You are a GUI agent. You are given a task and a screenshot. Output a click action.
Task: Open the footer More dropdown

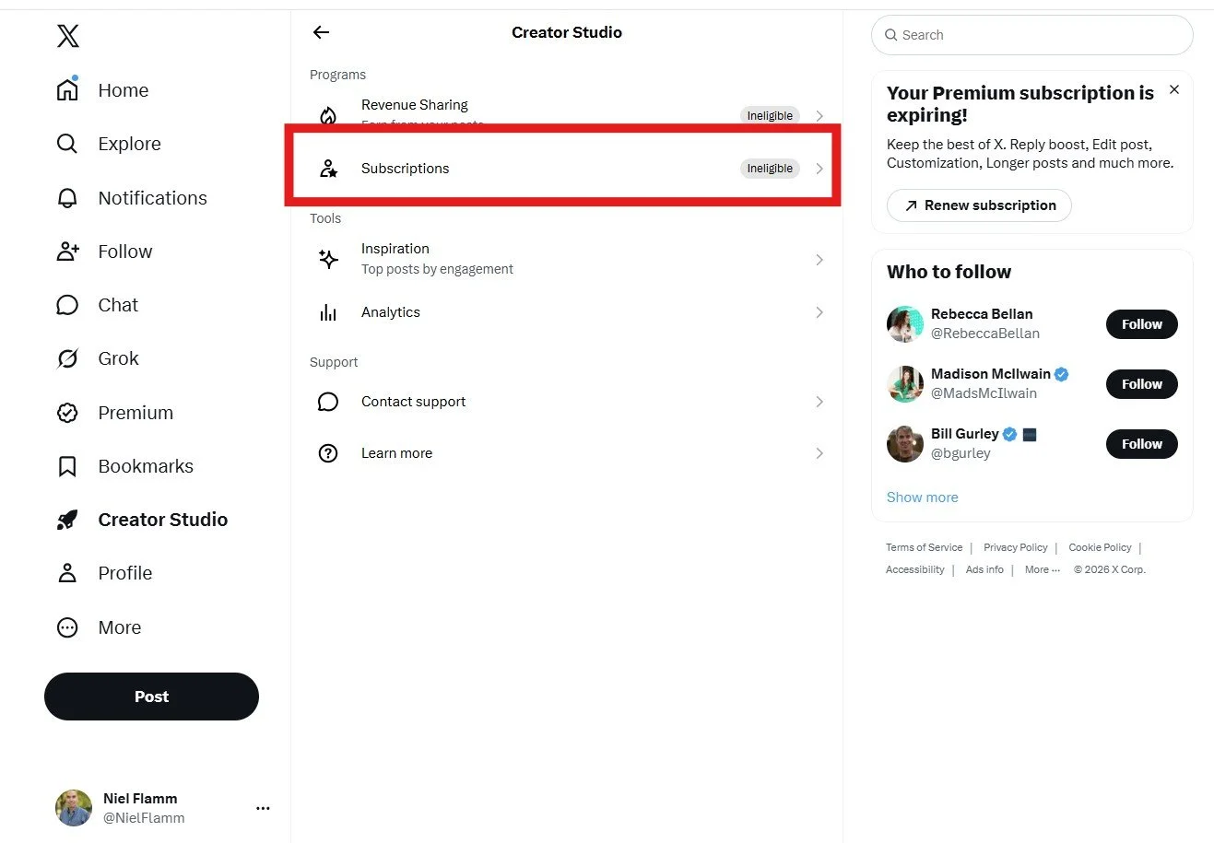[1043, 569]
